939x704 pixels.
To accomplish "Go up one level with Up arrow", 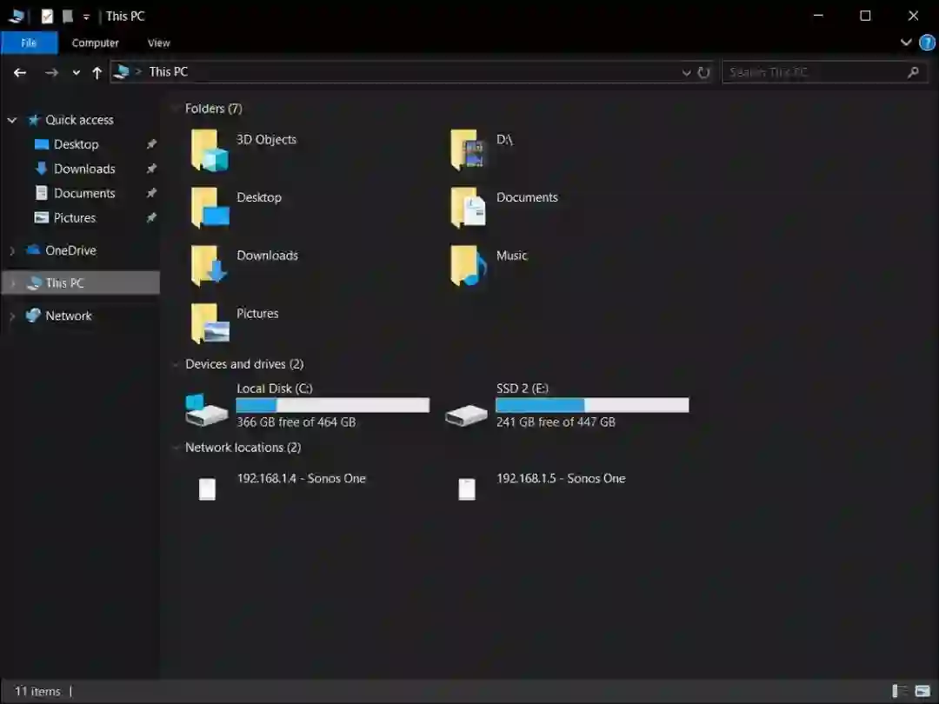I will 97,72.
